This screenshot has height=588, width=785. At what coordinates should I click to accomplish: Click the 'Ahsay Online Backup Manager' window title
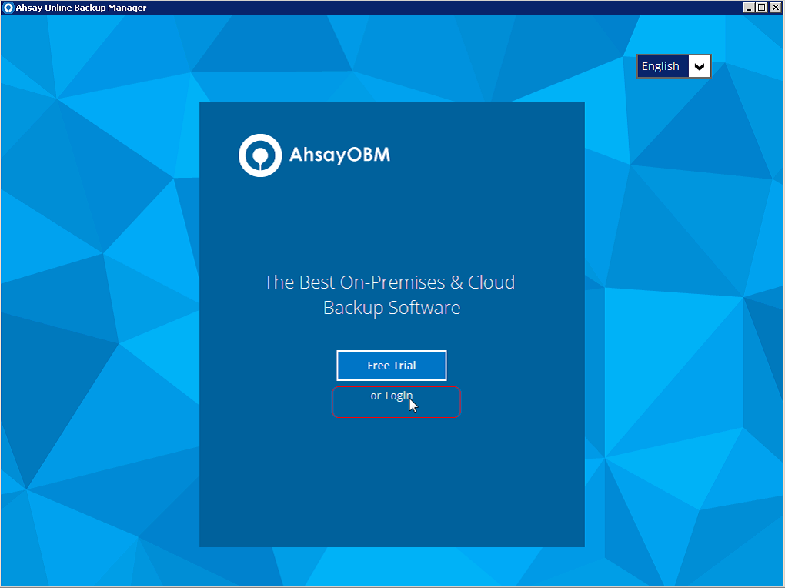tap(81, 8)
